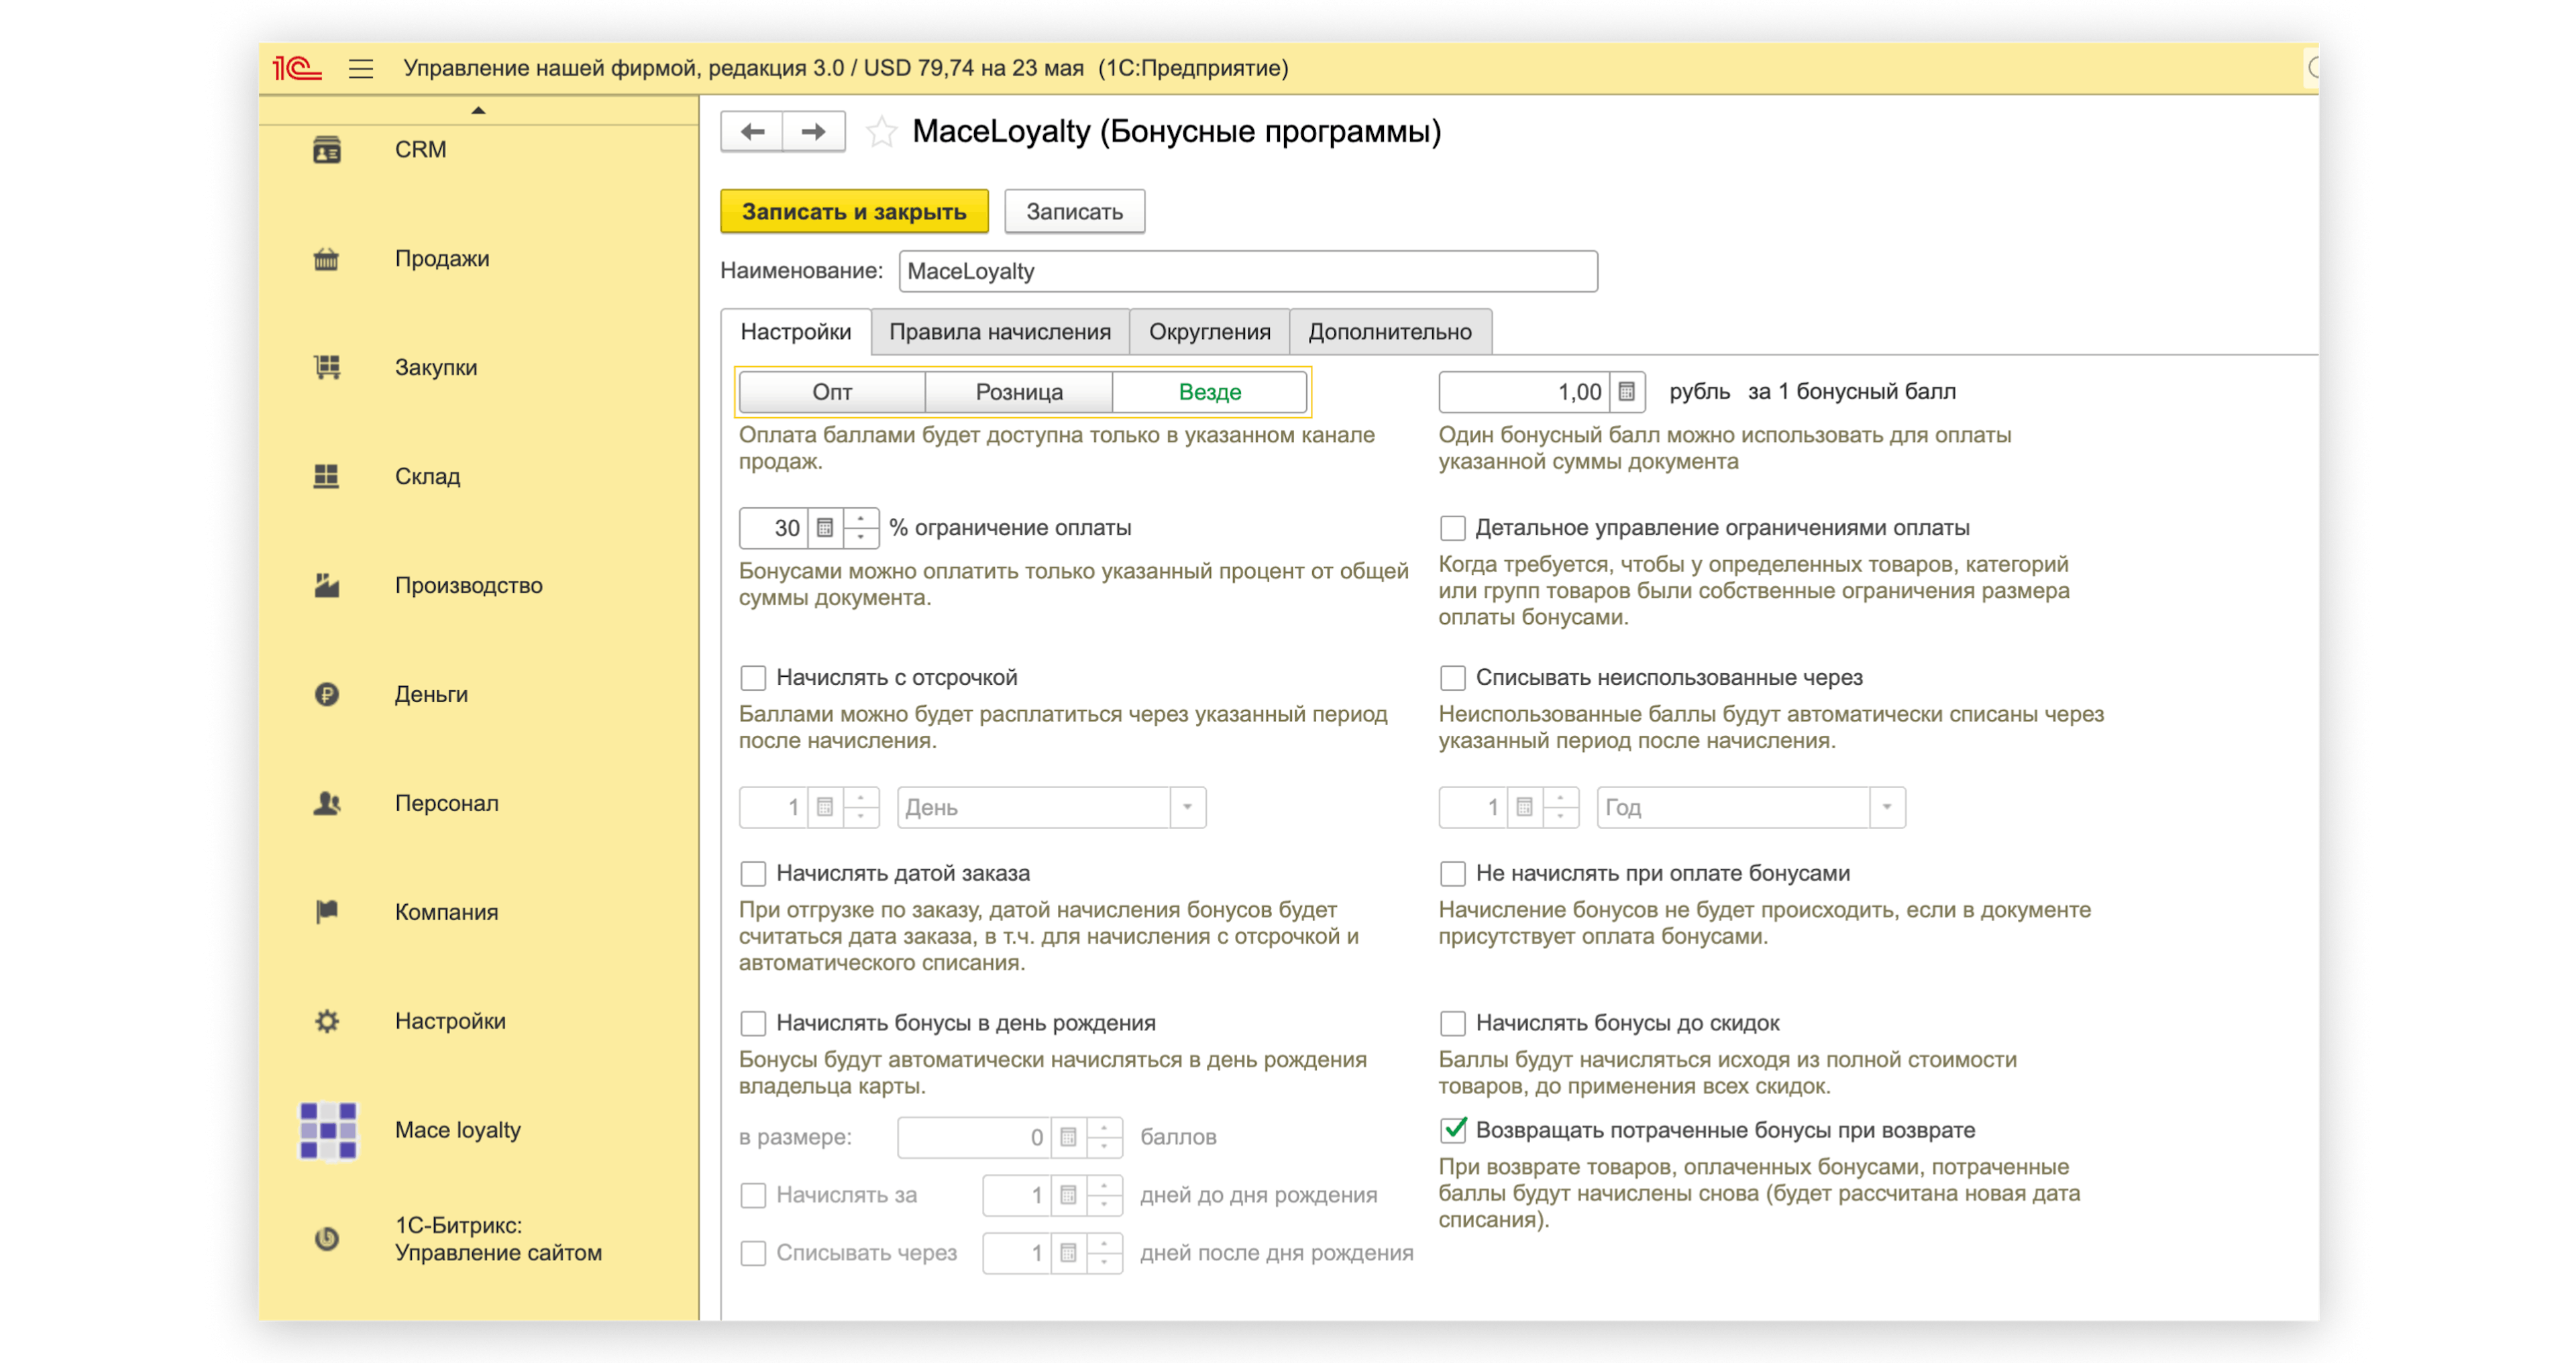Open the main hamburger menu
Viewport: 2576px width, 1363px height.
click(361, 68)
